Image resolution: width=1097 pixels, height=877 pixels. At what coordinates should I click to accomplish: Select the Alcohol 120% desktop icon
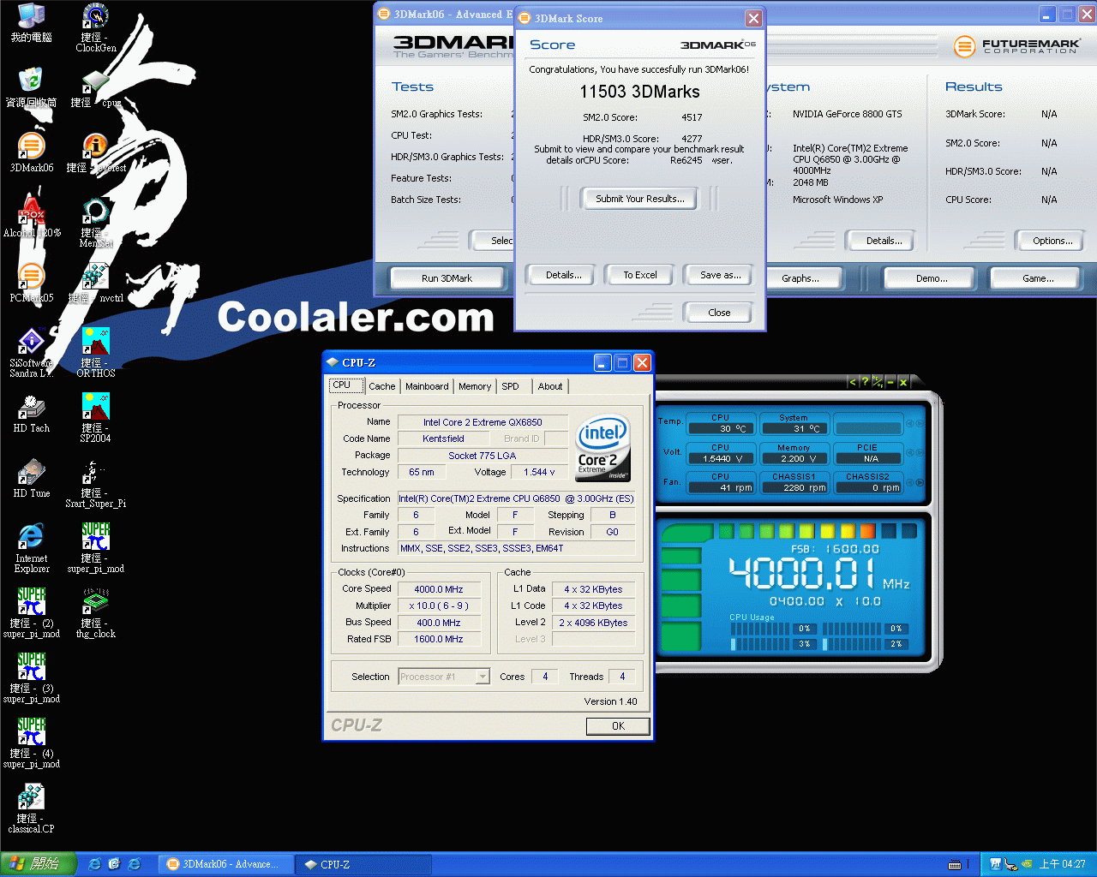[31, 218]
